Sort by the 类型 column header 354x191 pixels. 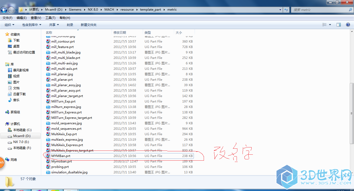158,32
